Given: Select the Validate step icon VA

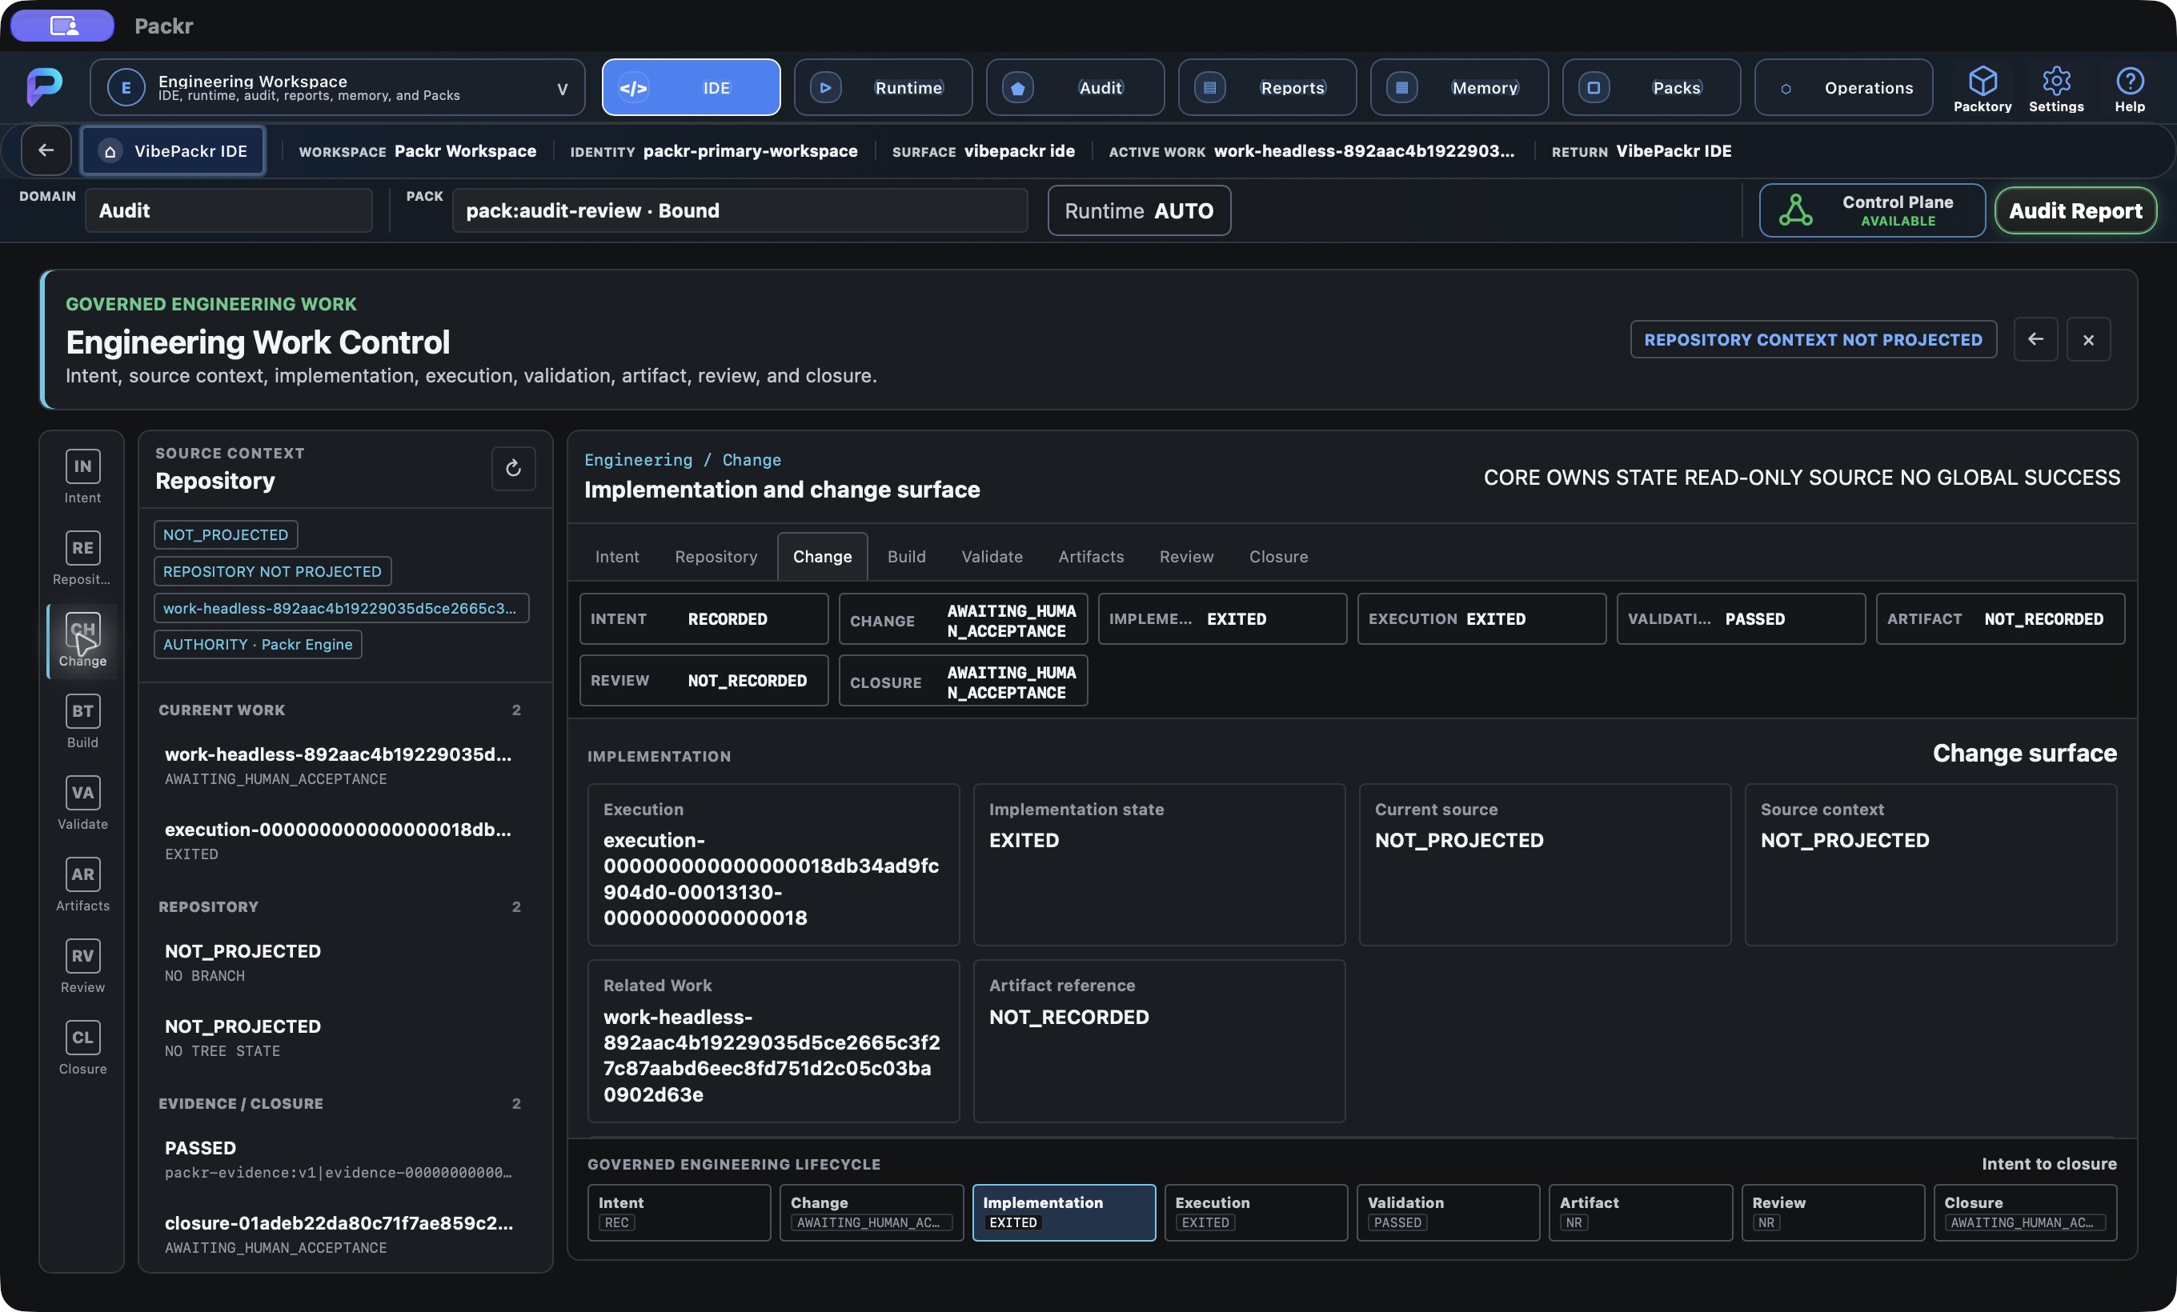Looking at the screenshot, I should point(82,792).
